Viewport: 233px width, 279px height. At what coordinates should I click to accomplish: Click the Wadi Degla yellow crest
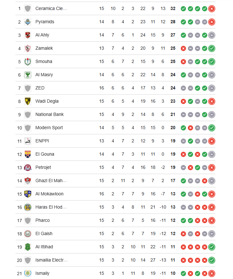point(28,101)
